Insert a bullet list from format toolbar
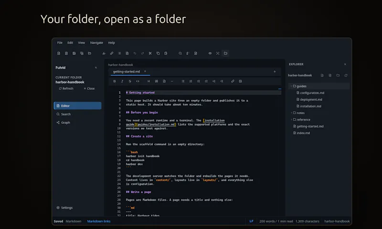382x229 pixels. [183, 81]
